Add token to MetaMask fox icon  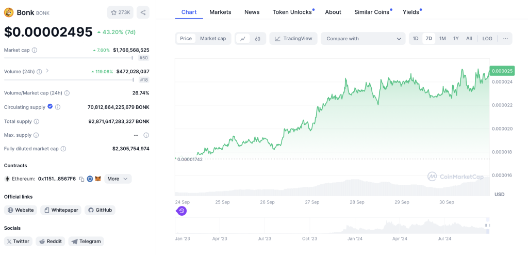(x=98, y=179)
